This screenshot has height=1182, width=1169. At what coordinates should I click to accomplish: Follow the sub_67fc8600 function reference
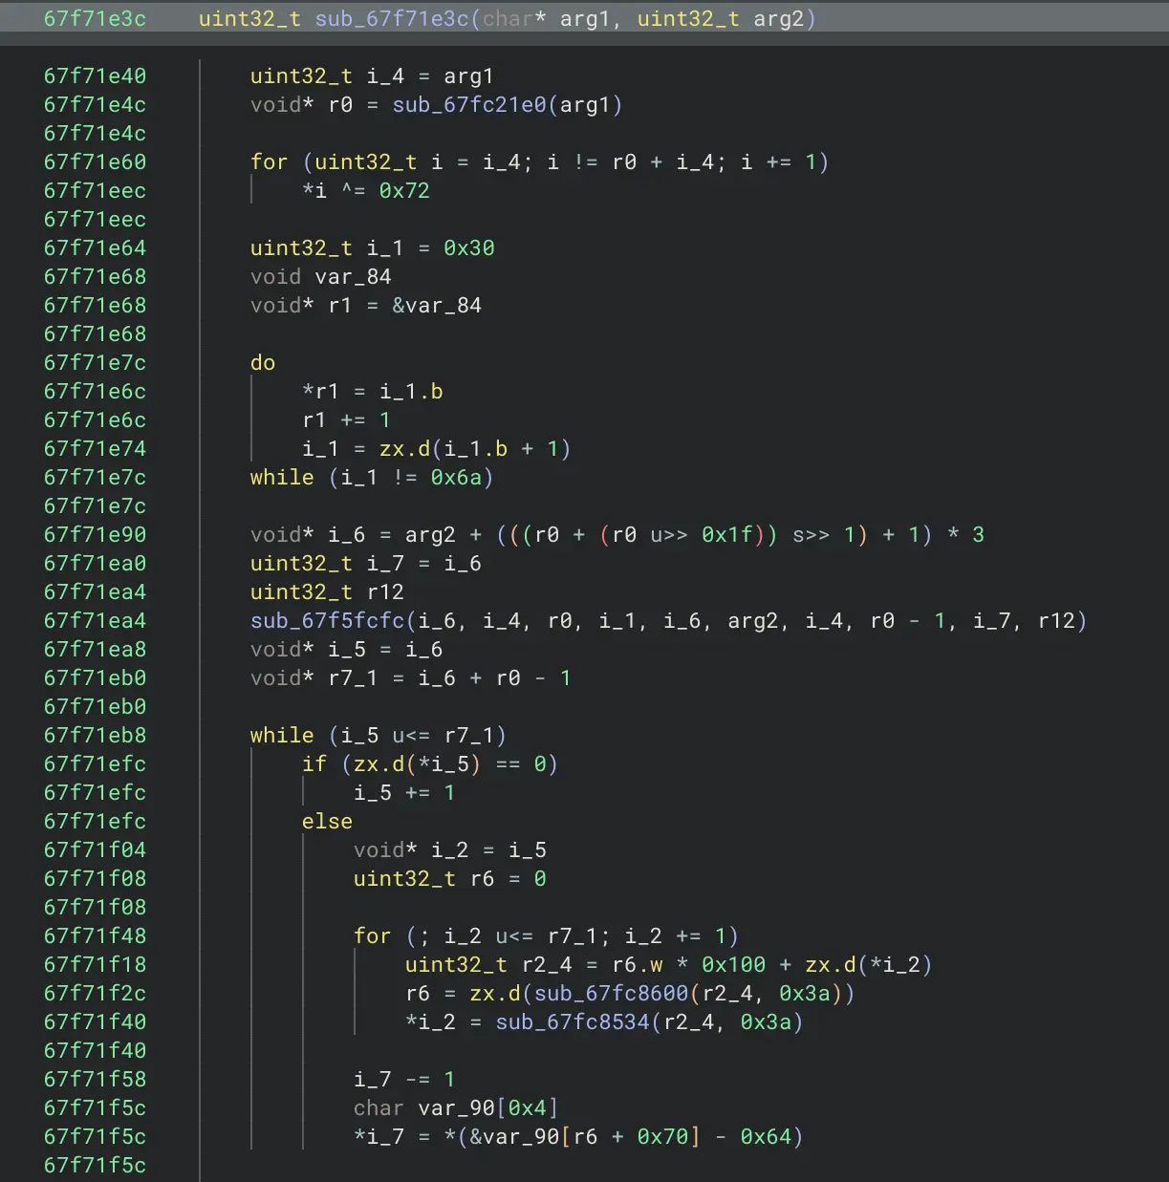(x=612, y=994)
